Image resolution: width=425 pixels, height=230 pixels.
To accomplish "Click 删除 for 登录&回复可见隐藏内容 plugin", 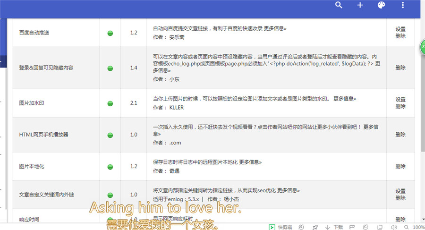I will (x=400, y=68).
